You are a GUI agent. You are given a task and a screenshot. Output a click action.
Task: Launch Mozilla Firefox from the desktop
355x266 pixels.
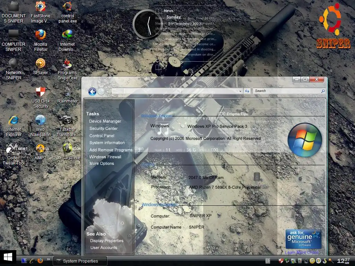pyautogui.click(x=41, y=41)
